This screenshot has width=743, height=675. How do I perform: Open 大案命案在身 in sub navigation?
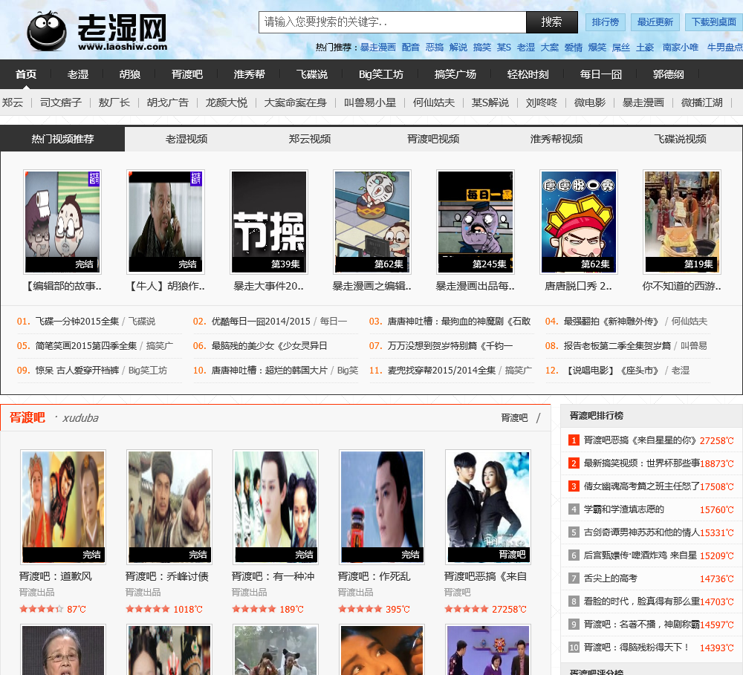295,102
